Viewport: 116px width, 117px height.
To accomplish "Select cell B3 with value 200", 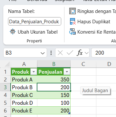I will [54, 87].
